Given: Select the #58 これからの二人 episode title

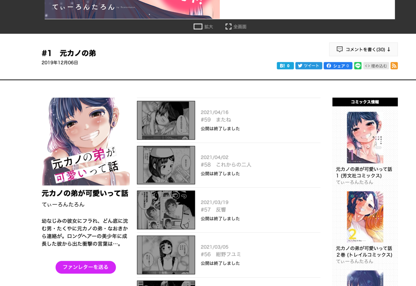Looking at the screenshot, I should [x=226, y=165].
